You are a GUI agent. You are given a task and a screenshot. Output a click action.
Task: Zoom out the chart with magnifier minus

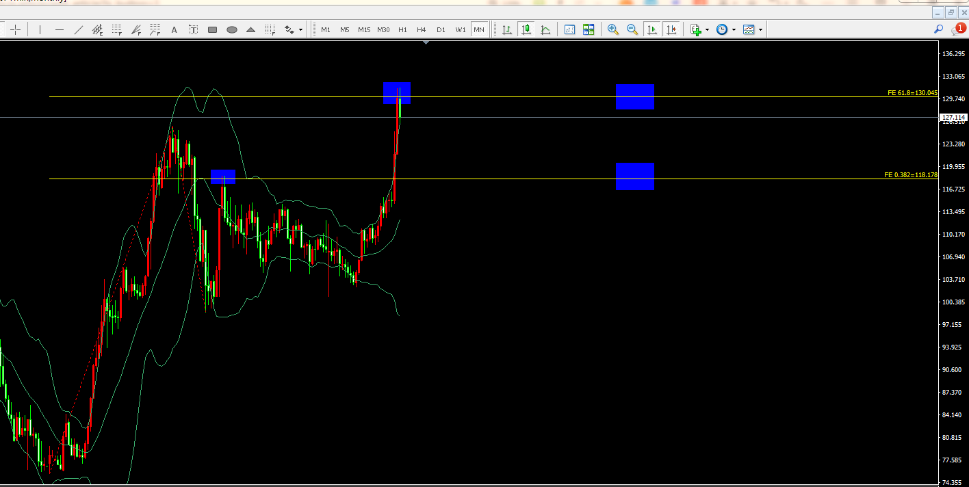coord(632,29)
